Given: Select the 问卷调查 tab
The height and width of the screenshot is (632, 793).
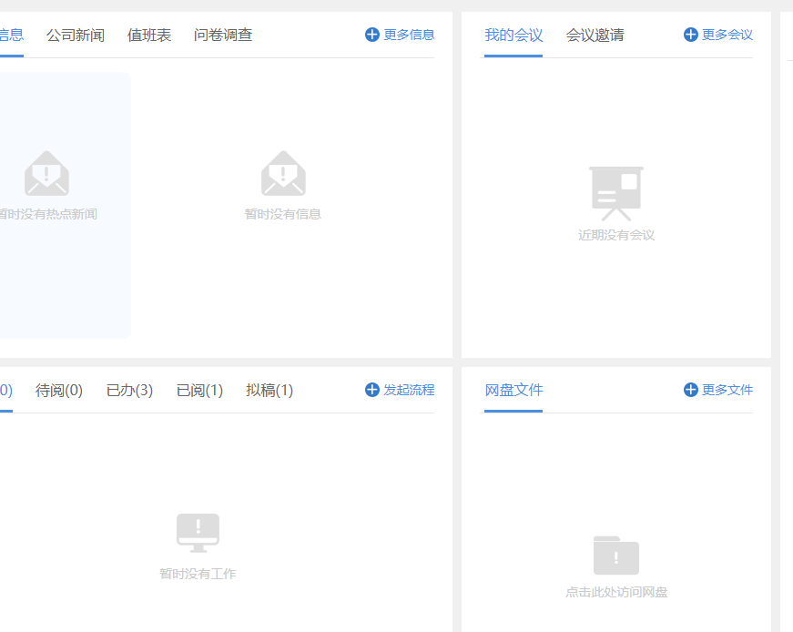Looking at the screenshot, I should [223, 36].
